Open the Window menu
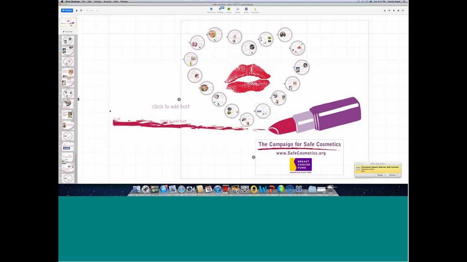Screen dimensions: 467x262 (x=124, y=1)
